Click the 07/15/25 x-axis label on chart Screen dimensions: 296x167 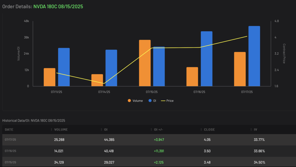click(151, 92)
